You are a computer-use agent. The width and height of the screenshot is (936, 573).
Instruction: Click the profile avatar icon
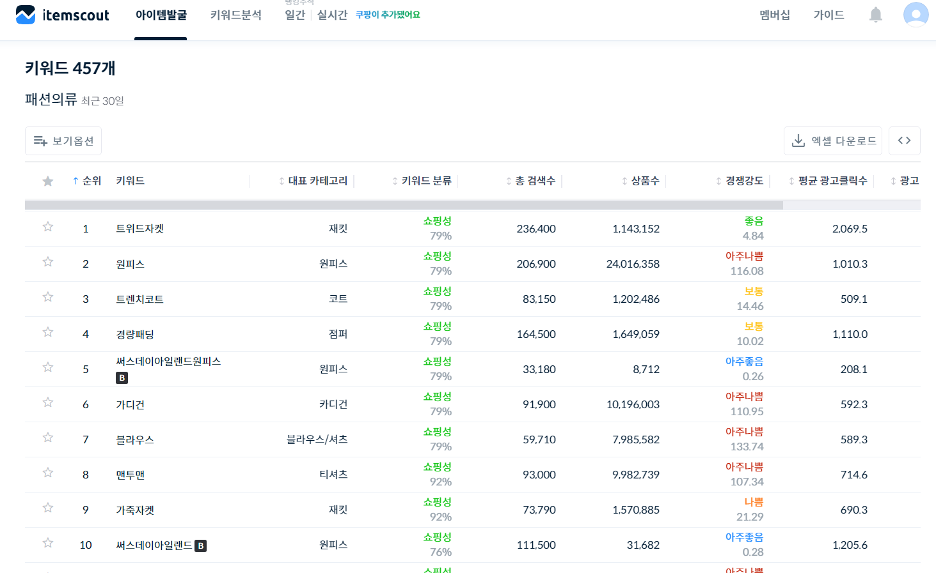[916, 14]
